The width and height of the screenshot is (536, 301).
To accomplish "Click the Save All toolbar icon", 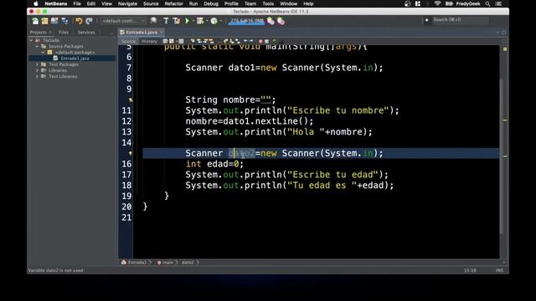I will pos(64,21).
